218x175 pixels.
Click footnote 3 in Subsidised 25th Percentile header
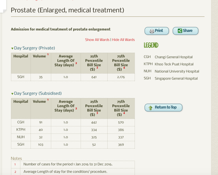pyautogui.click(x=97, y=113)
